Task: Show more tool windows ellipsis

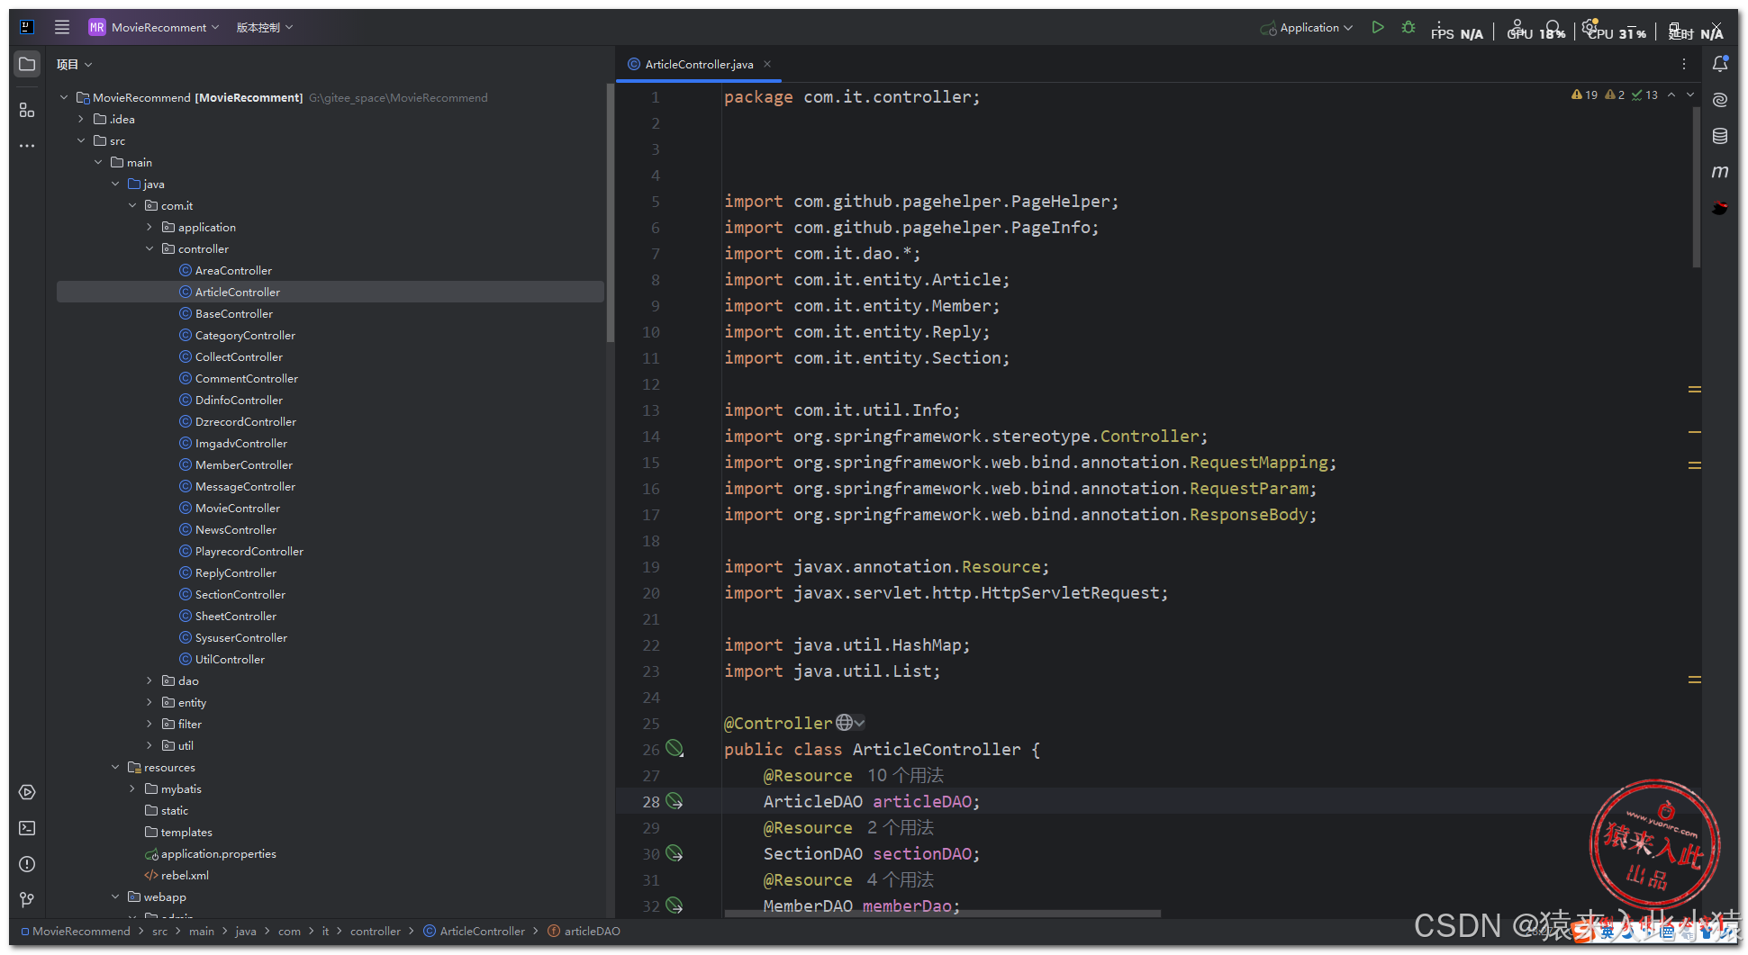Action: (27, 146)
